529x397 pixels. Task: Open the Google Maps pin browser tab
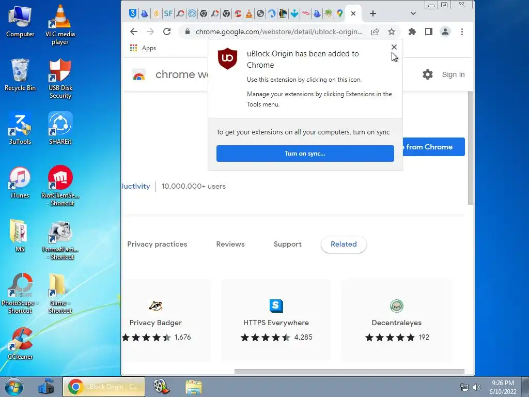coord(340,13)
